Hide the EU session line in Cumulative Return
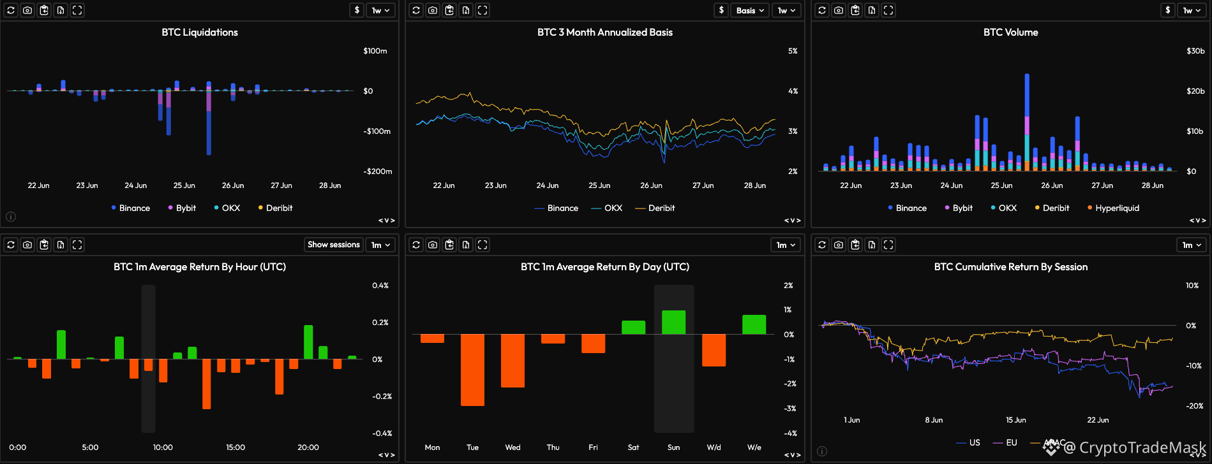The width and height of the screenshot is (1212, 464). (x=1005, y=443)
